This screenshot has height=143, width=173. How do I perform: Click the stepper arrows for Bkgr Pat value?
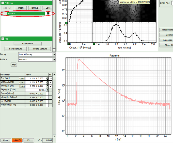(x=47, y=90)
